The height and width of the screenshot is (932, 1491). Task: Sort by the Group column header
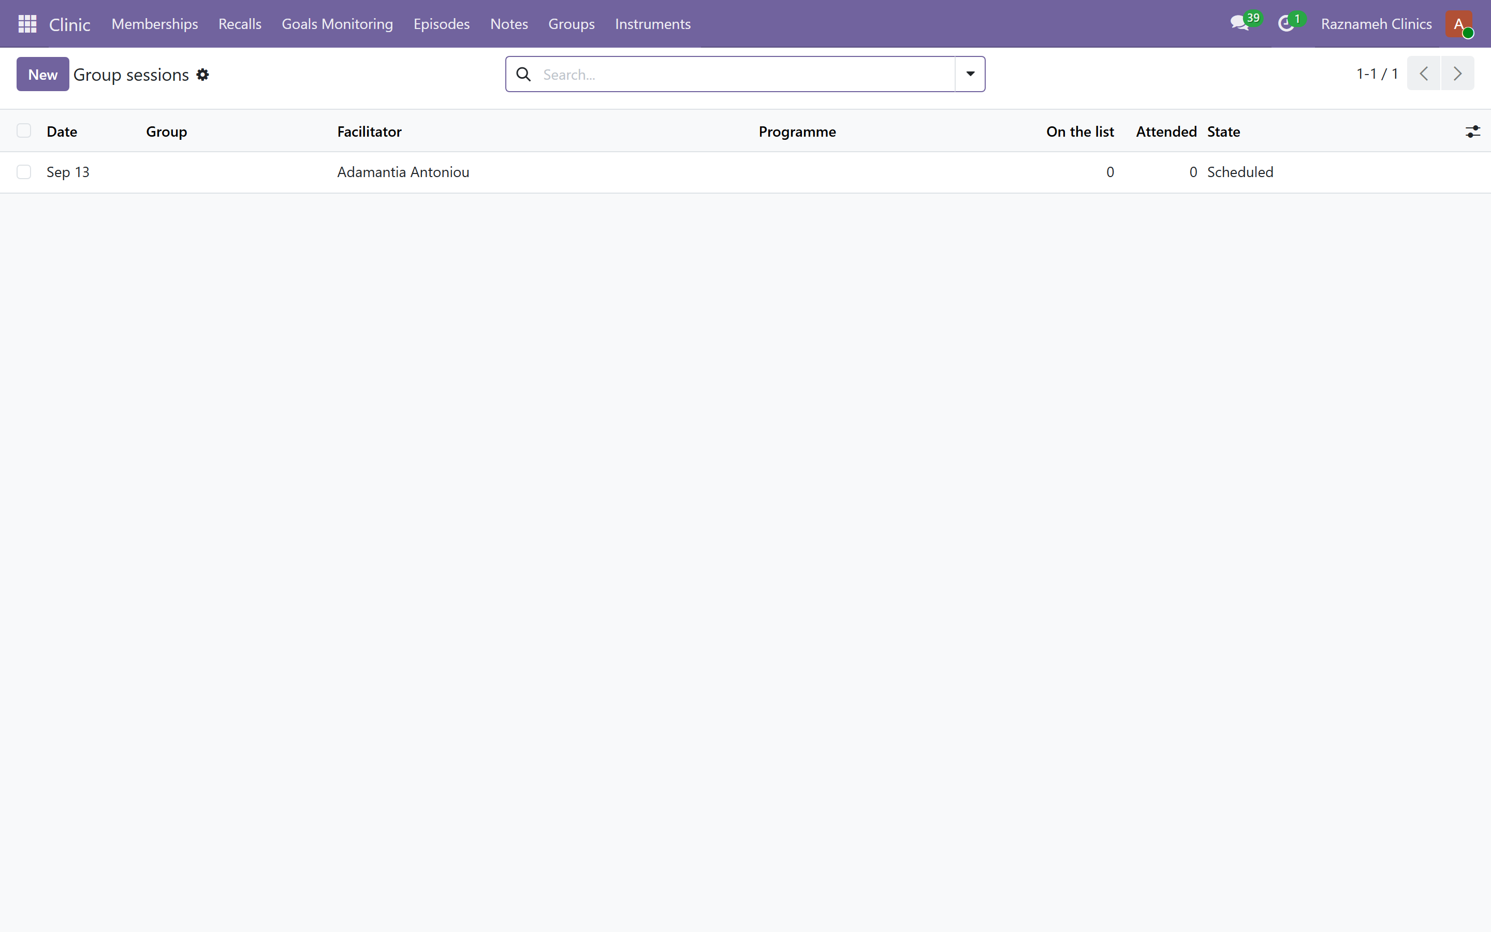click(166, 132)
